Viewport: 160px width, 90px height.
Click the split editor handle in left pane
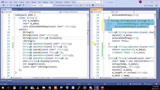[x=88, y=15]
